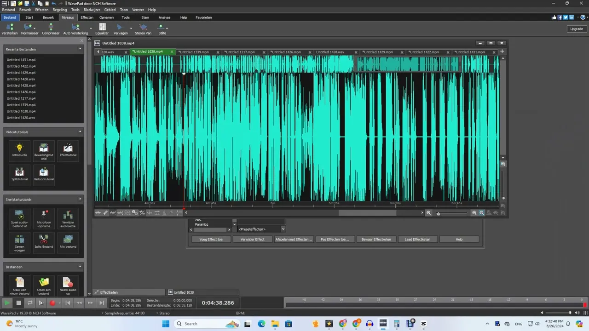The height and width of the screenshot is (331, 589).
Task: Click the waveform horizontal scrollbar thumb
Action: coord(367,213)
